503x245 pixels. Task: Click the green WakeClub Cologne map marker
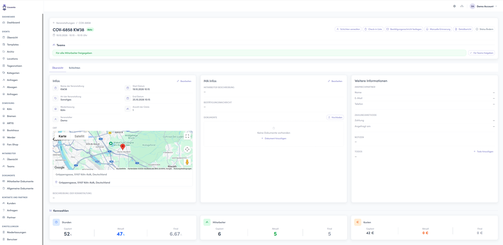point(111,143)
